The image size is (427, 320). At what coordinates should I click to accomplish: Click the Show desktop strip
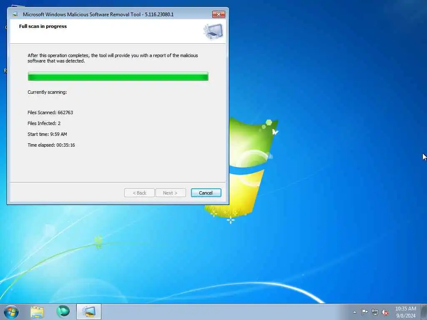click(x=424, y=312)
